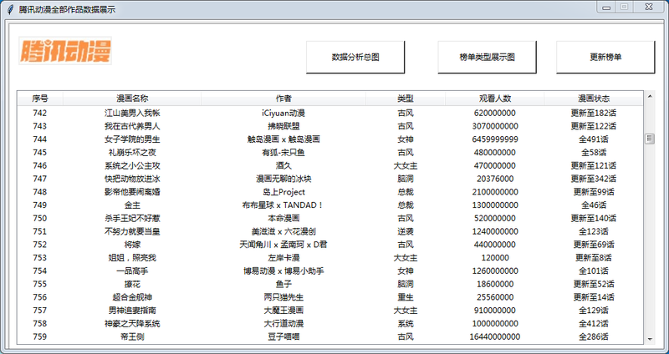Click the 更新榜单 button
The image size is (669, 354).
coord(605,57)
